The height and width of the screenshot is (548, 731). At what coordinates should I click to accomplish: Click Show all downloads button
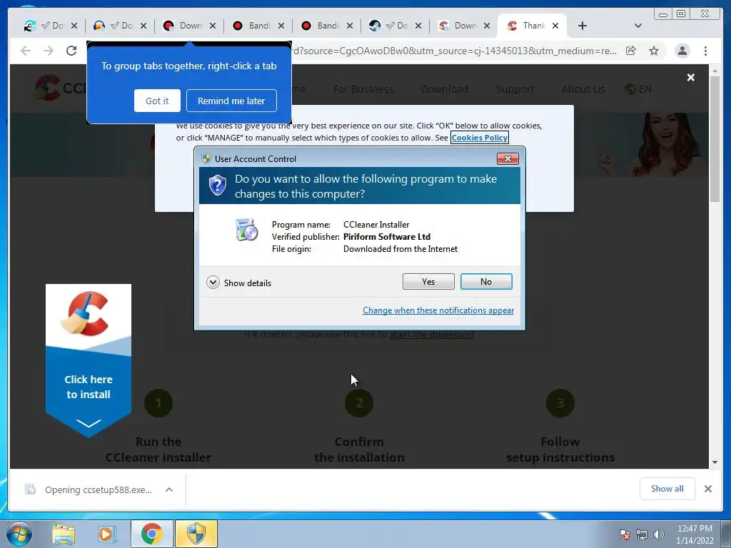[667, 488]
